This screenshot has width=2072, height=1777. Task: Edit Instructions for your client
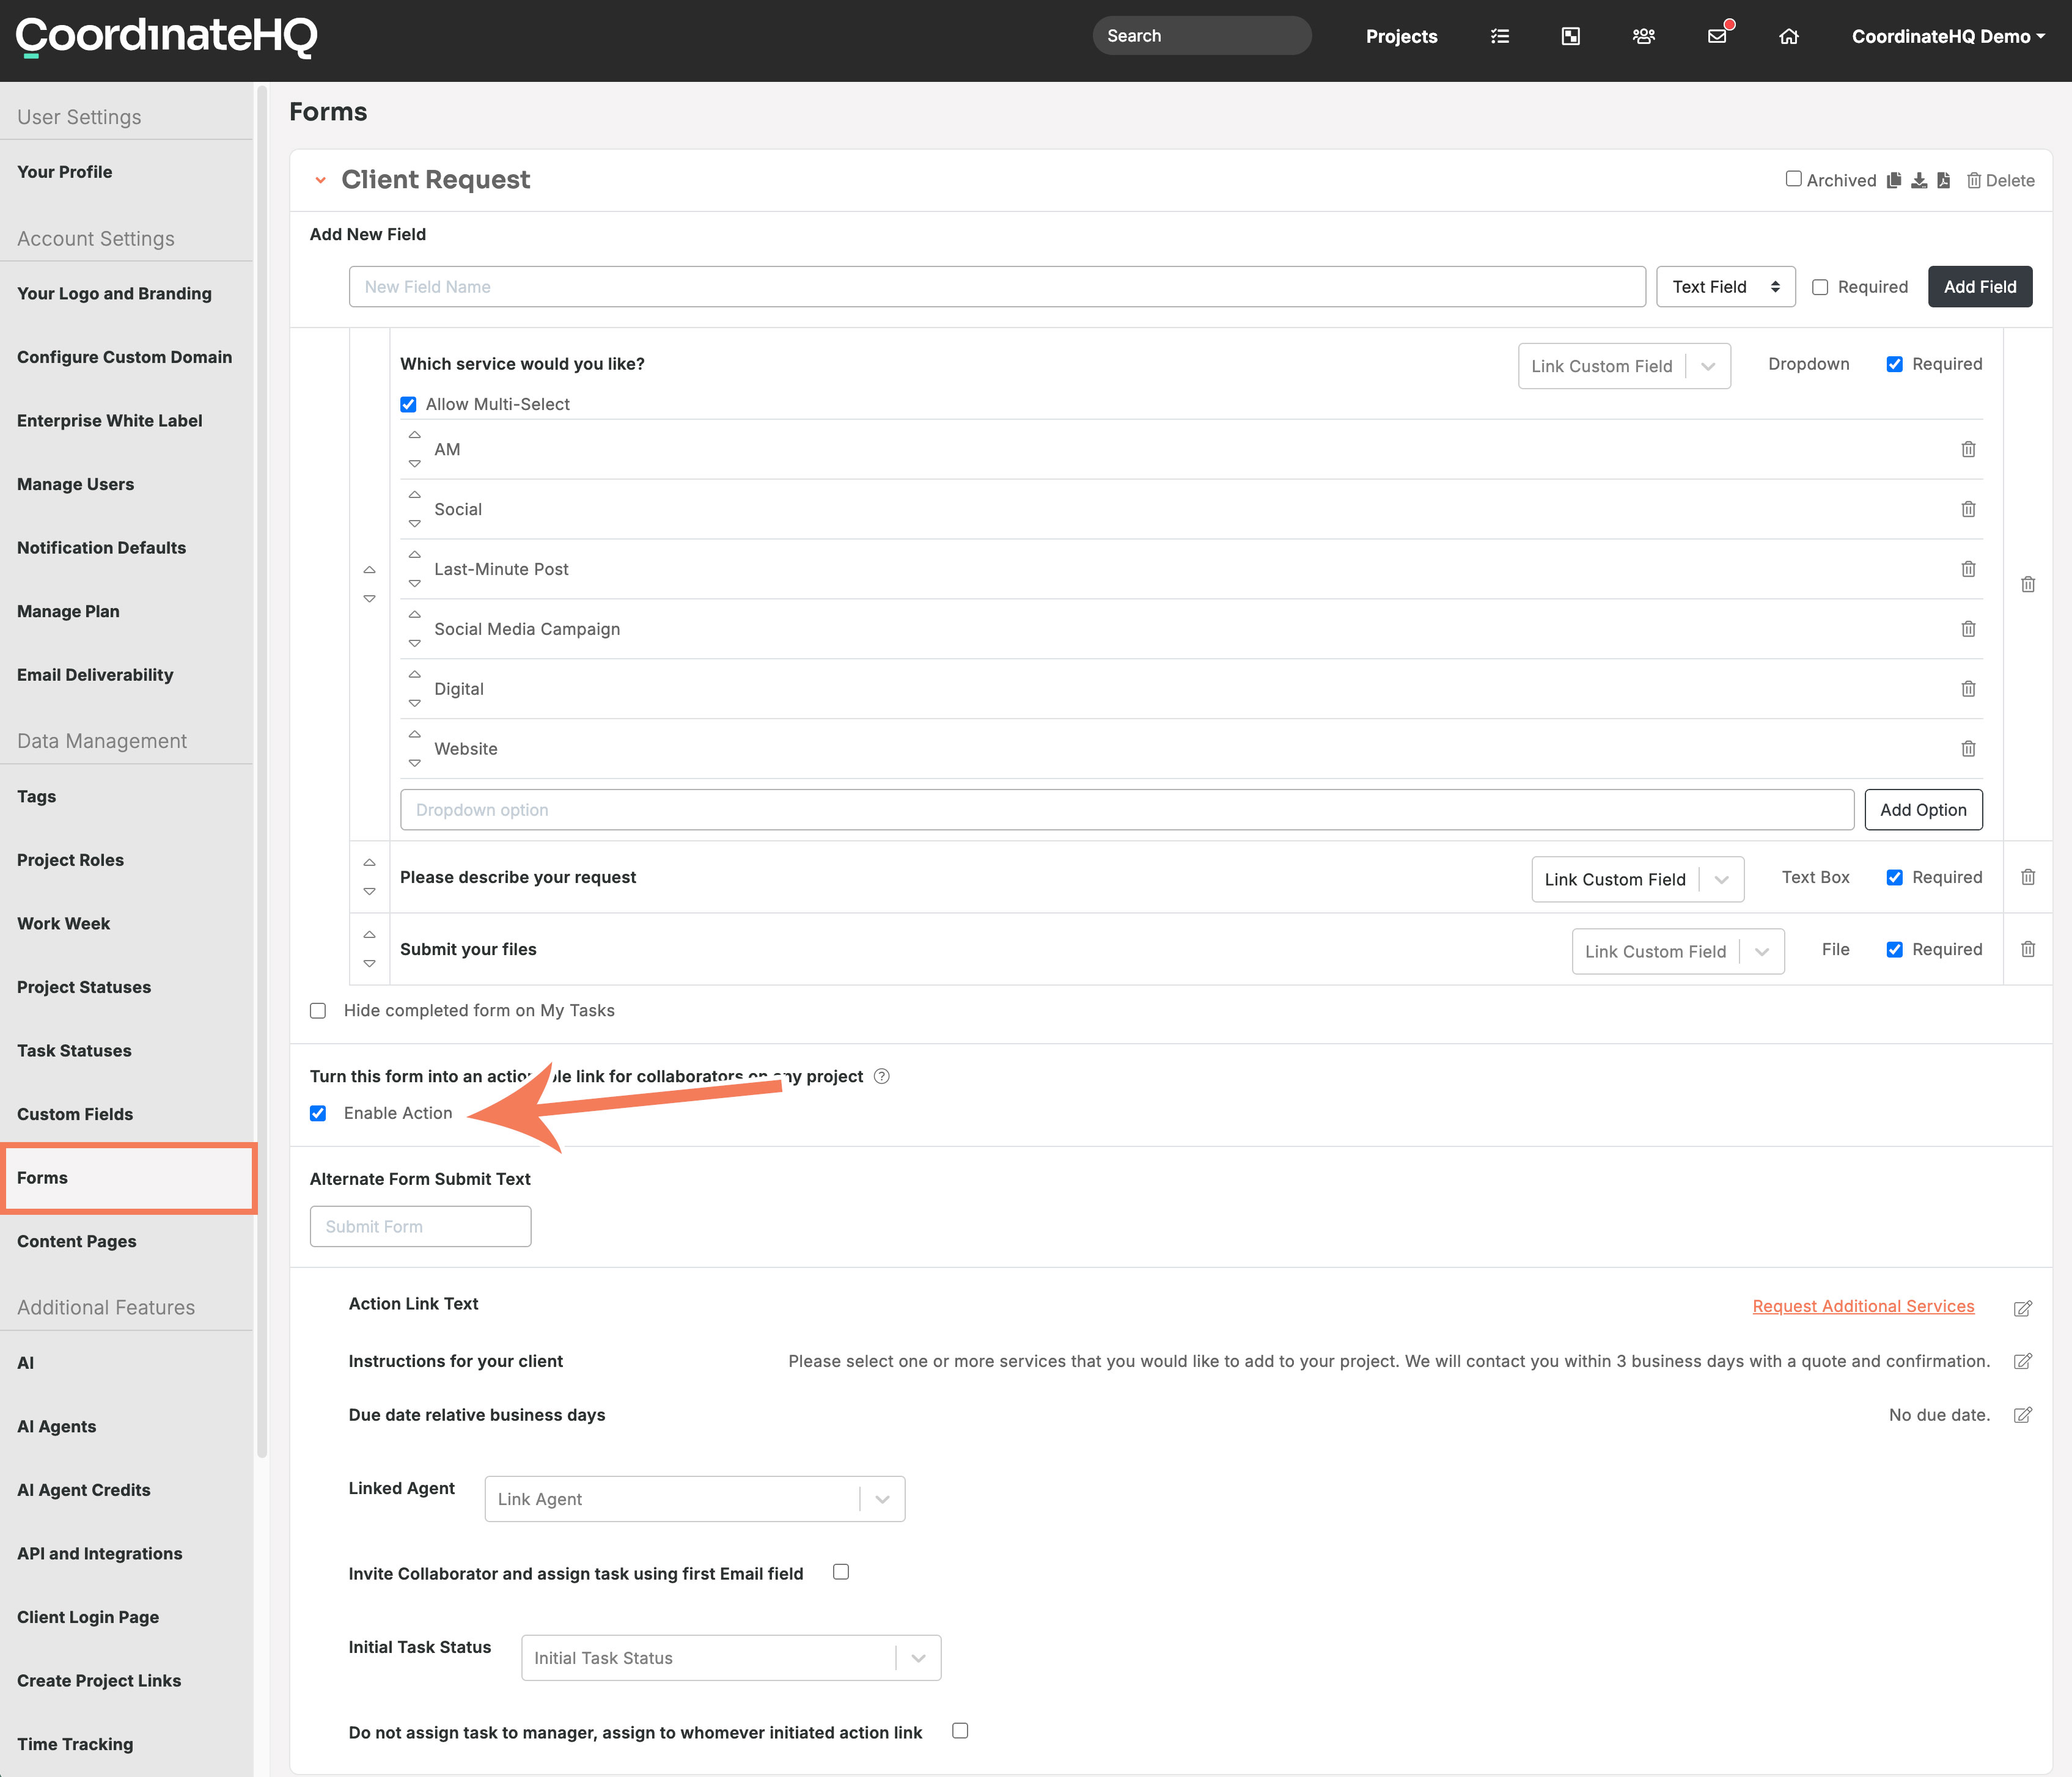pos(2023,1361)
